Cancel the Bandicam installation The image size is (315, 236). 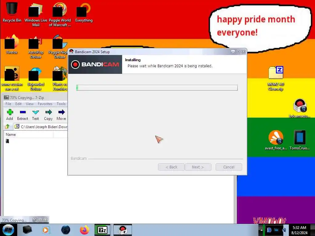tap(229, 167)
